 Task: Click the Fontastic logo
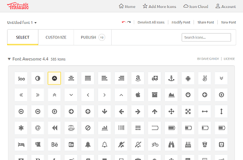(18, 6)
